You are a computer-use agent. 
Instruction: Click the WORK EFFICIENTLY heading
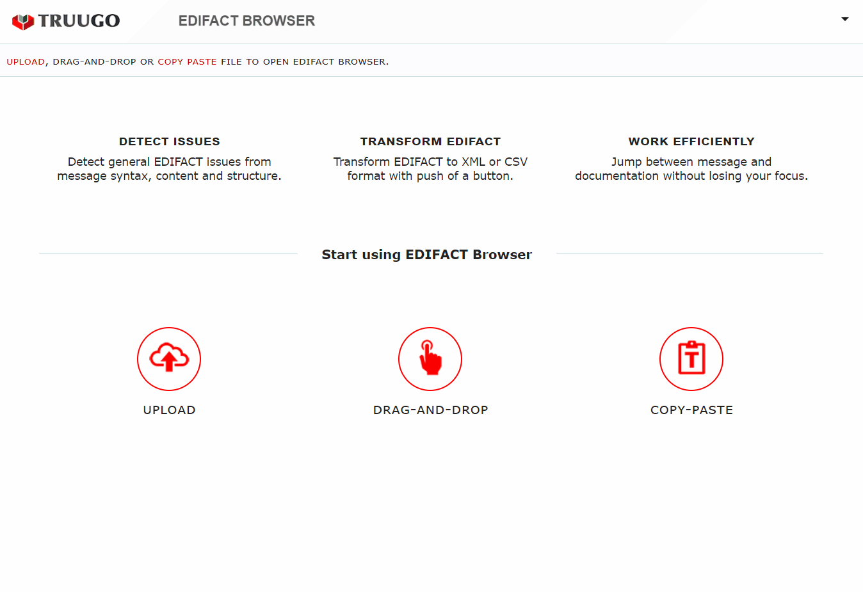691,141
